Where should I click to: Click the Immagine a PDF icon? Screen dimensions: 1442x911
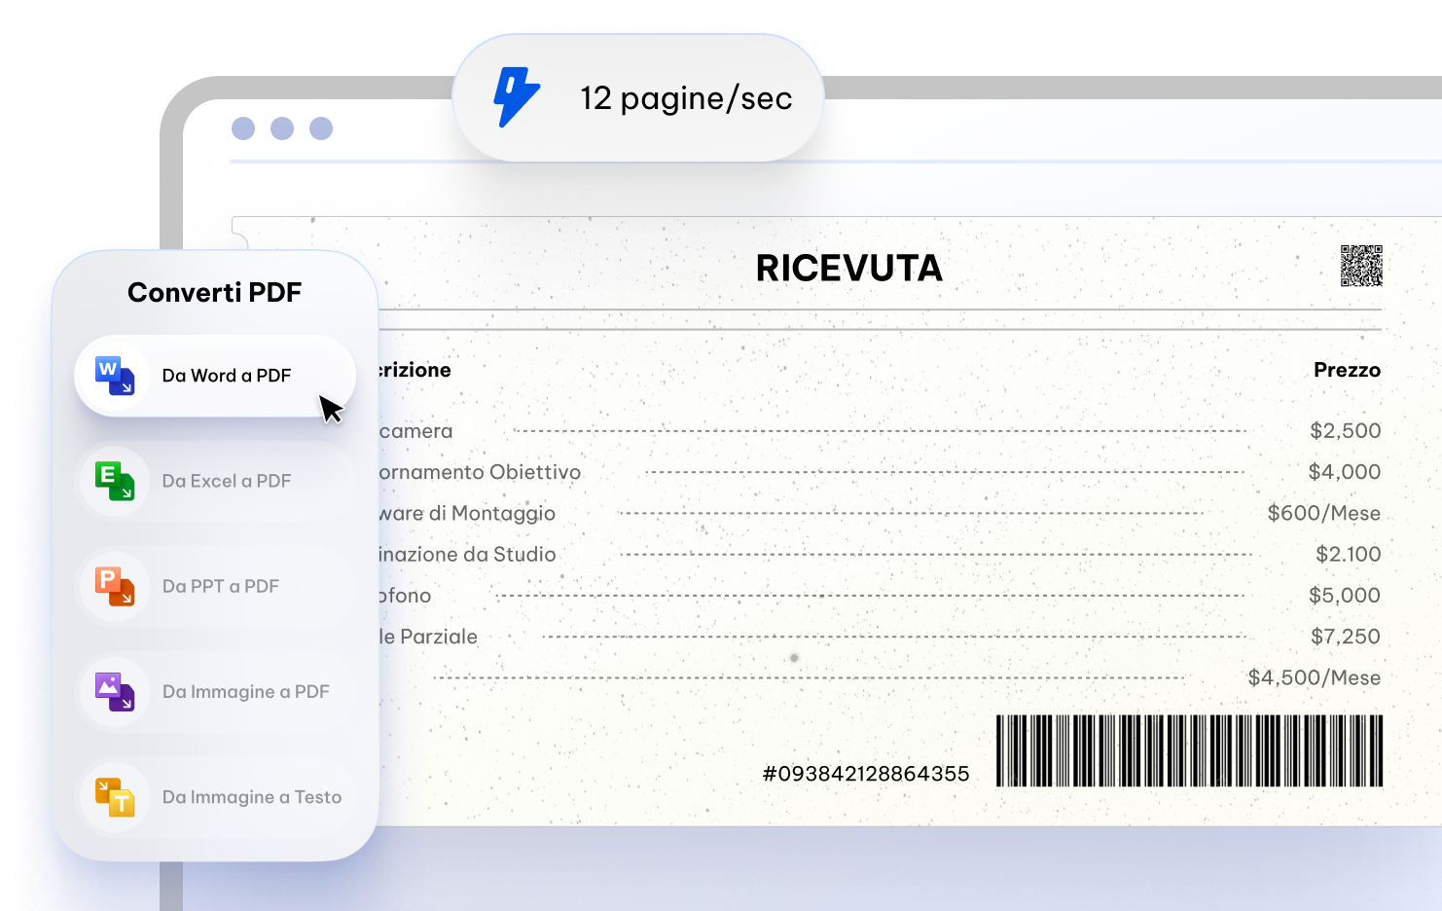click(x=115, y=691)
